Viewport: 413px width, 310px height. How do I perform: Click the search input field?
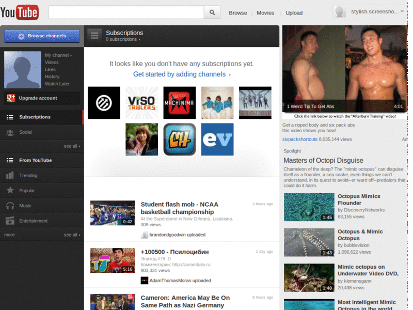click(126, 12)
